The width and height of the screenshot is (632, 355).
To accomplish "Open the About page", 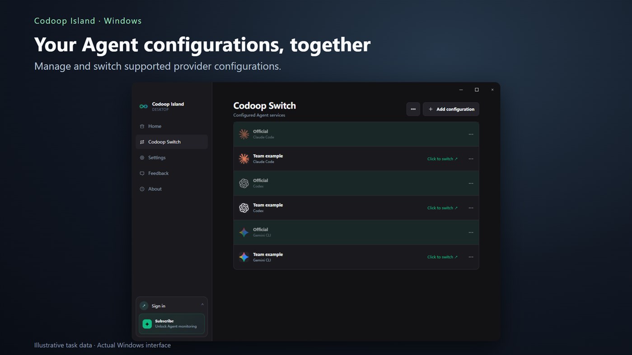I will pyautogui.click(x=172, y=189).
